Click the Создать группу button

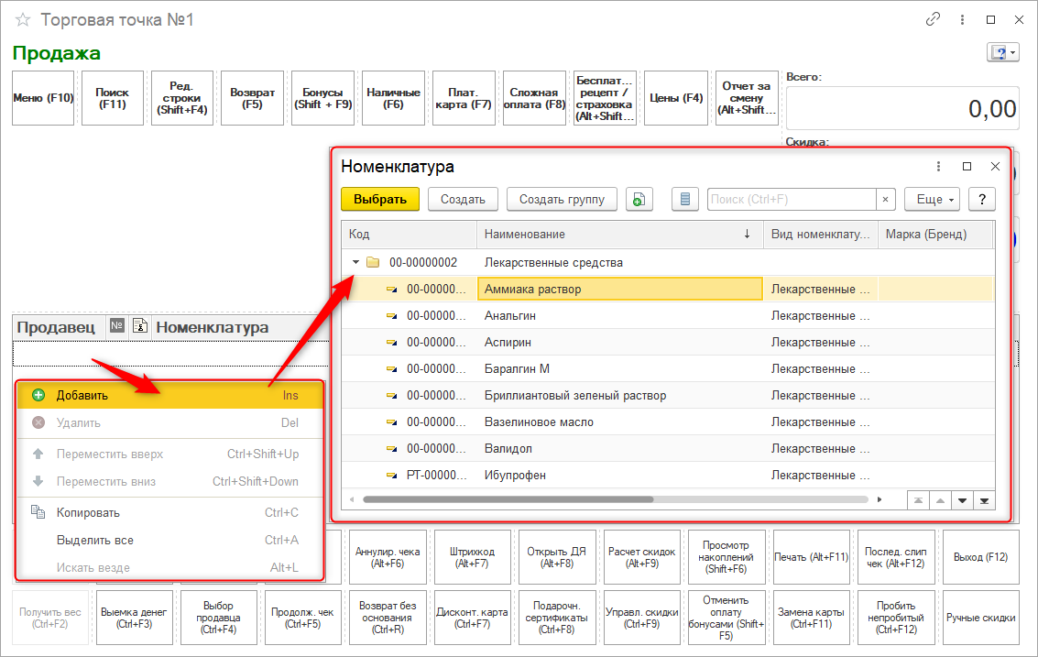(562, 200)
